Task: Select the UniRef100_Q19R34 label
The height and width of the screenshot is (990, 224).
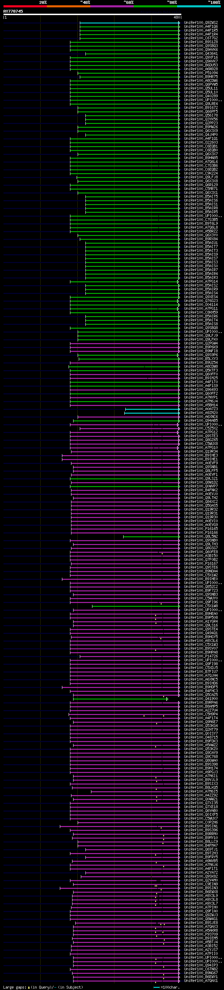Action: pyautogui.click(x=201, y=451)
